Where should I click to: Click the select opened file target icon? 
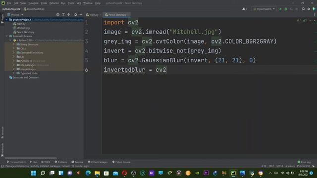58,15
